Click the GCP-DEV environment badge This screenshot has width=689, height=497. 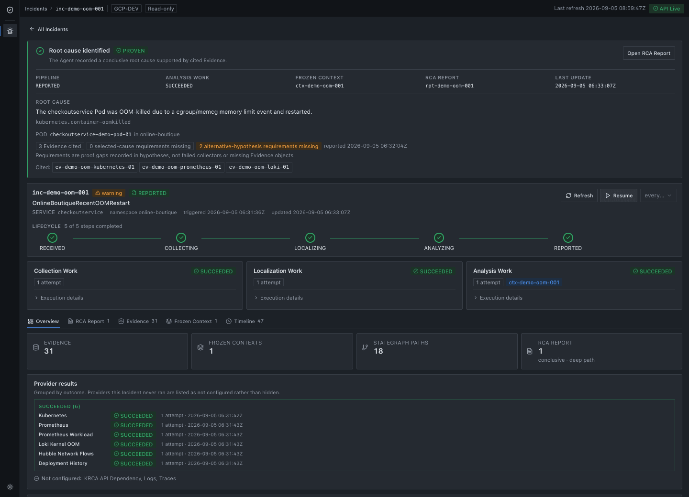point(126,9)
